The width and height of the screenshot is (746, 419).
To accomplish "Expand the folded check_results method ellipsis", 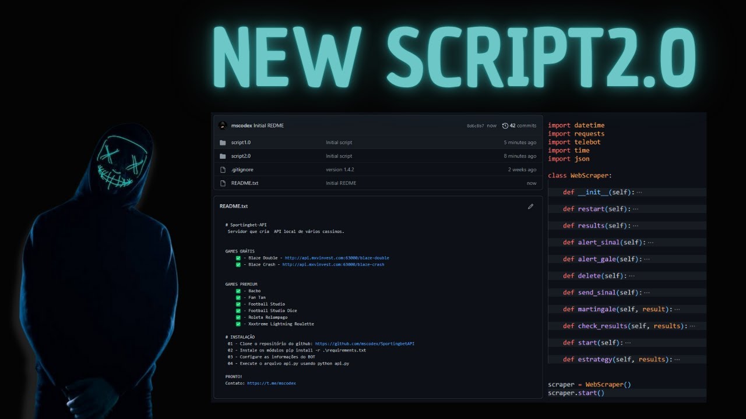I will (x=692, y=326).
